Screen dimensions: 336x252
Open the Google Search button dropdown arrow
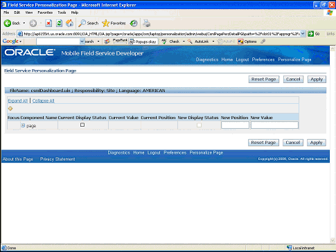click(98, 42)
